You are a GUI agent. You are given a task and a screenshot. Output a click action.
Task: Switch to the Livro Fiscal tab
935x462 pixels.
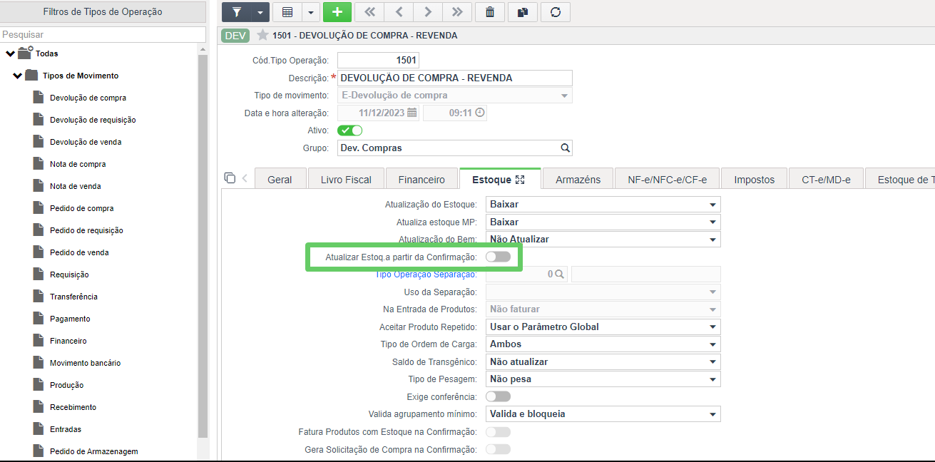coord(346,179)
